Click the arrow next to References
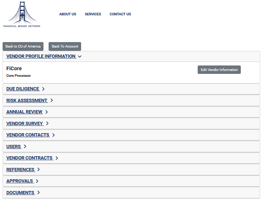Screen dimensions: 262x199 coord(39,170)
